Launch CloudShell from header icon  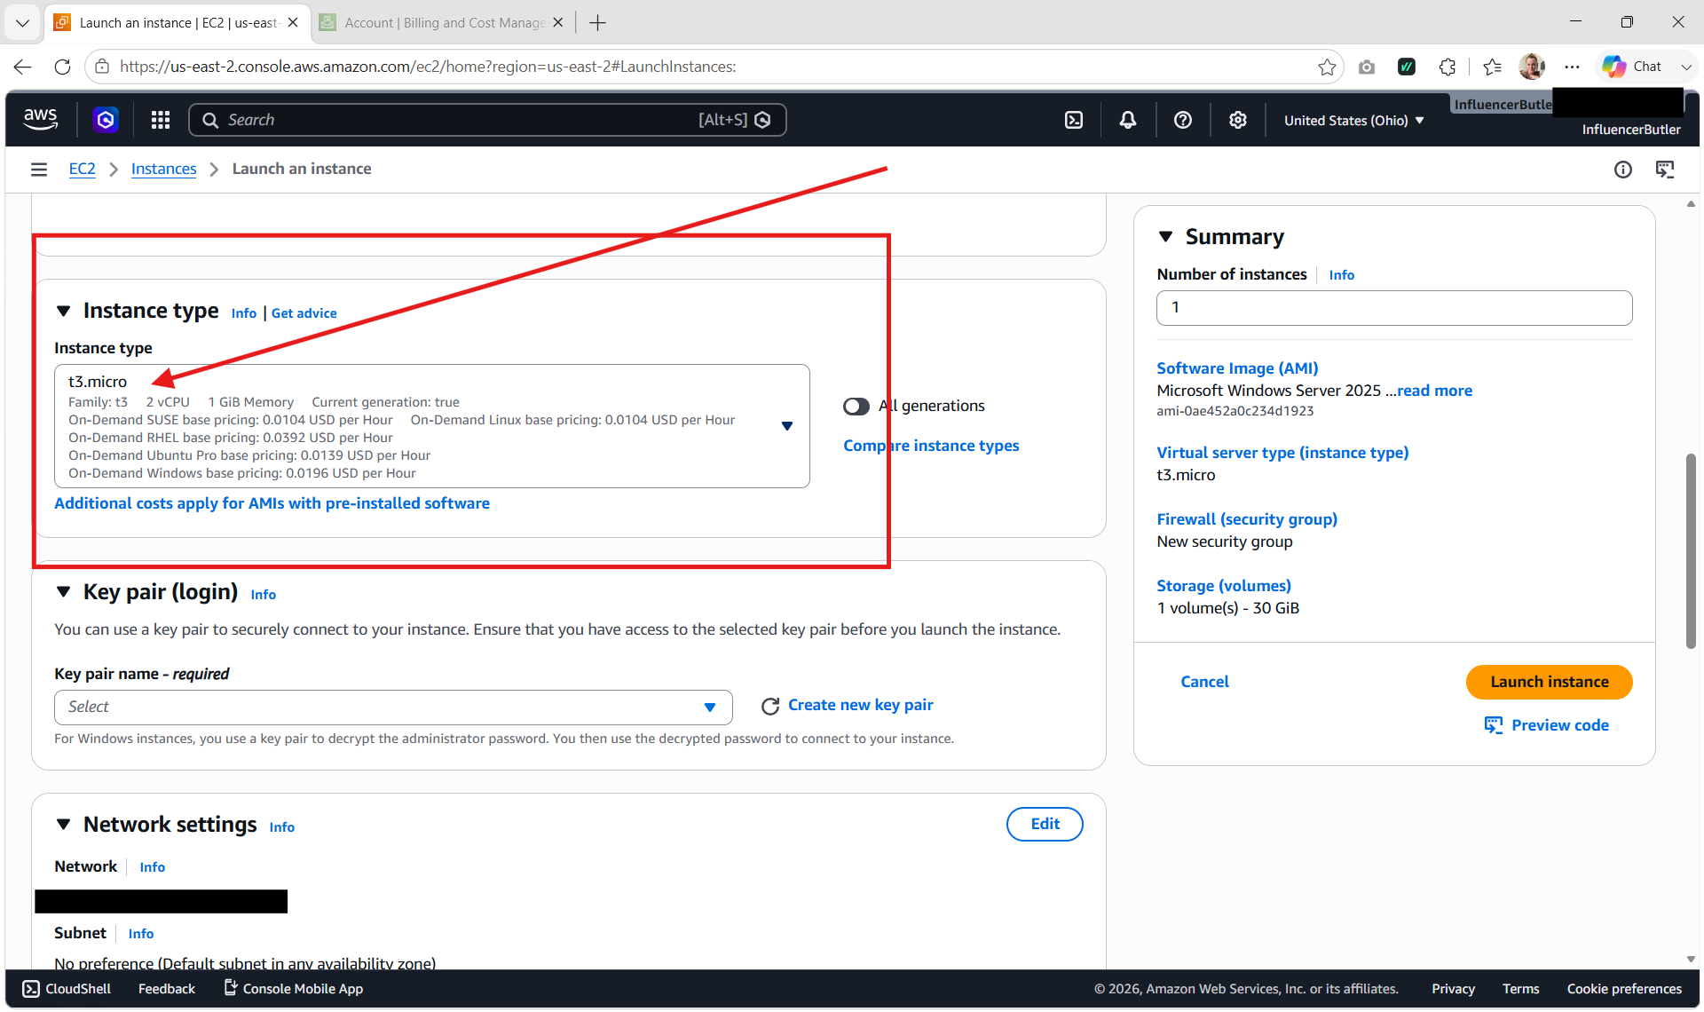1074,120
